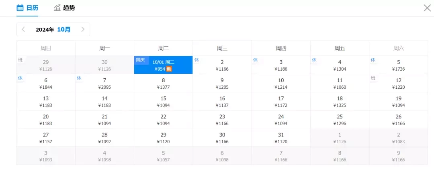Image resolution: width=434 pixels, height=173 pixels.
Task: Select October 17 priced ¥1172
Action: pyautogui.click(x=281, y=102)
